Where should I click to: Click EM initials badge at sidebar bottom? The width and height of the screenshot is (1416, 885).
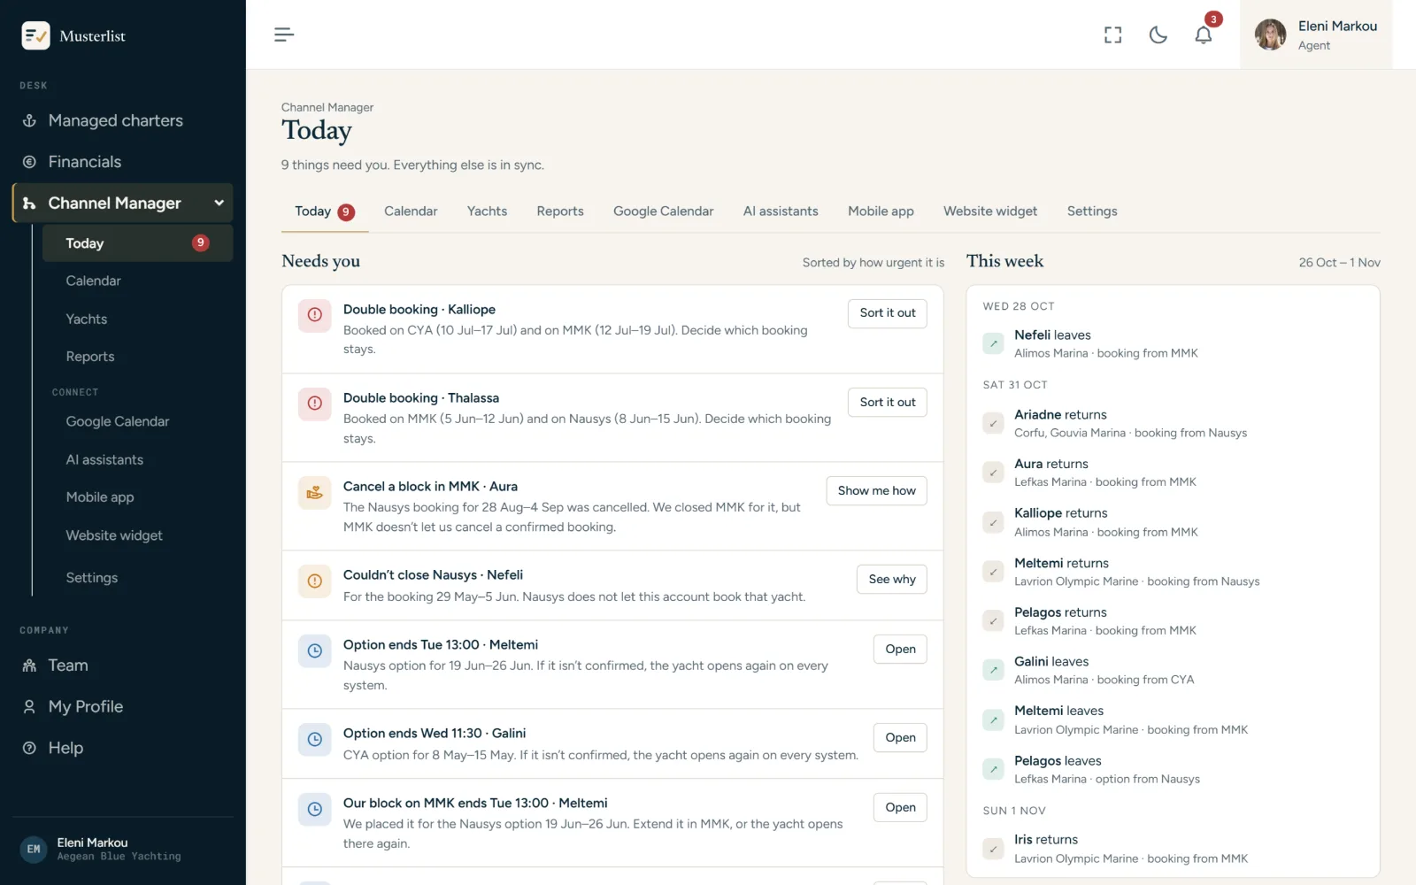tap(34, 850)
